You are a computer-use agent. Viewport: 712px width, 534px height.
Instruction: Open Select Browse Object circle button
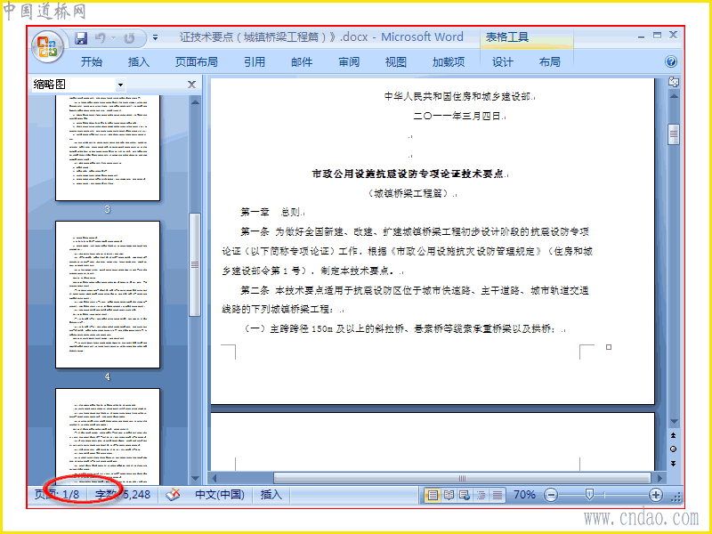[673, 449]
